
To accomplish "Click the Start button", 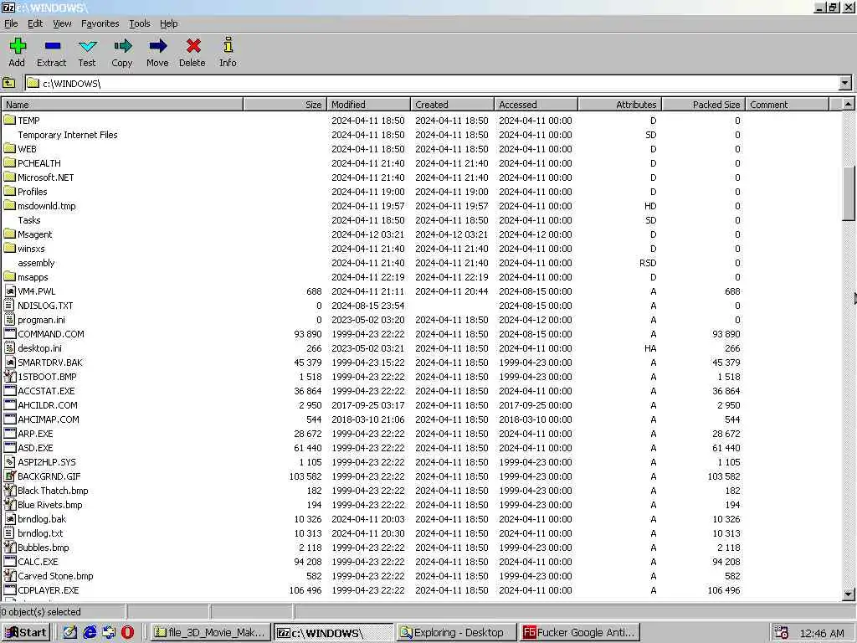I will coord(26,633).
